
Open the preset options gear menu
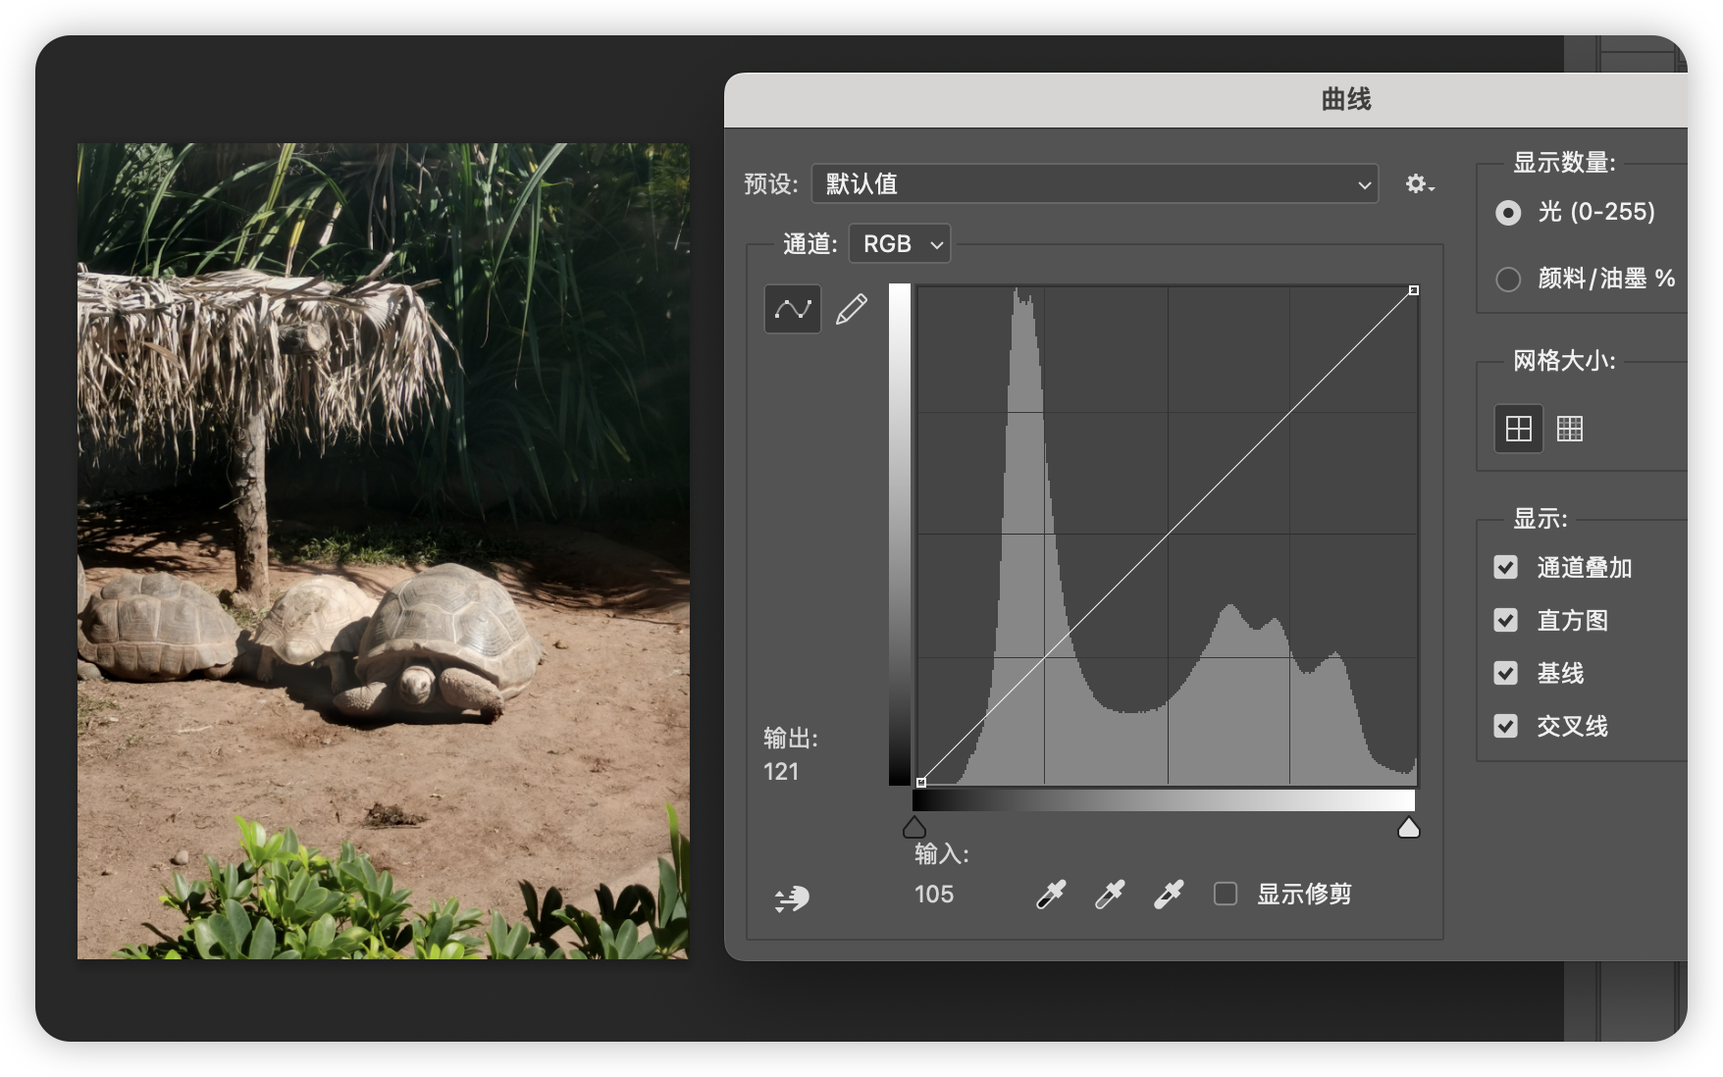1419,184
